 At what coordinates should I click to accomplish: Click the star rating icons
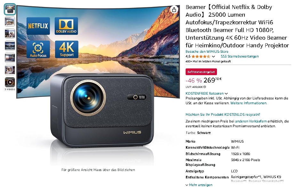point(201,56)
